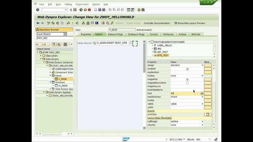Switch to the Actions tab

[x=182, y=34]
